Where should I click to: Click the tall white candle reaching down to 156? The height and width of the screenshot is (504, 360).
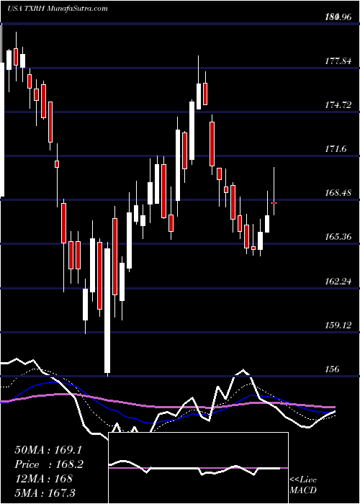[x=107, y=310]
